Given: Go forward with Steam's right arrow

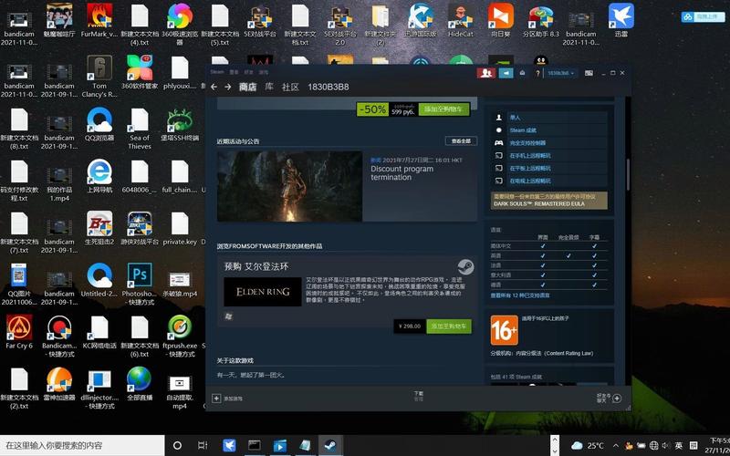Looking at the screenshot, I should [x=227, y=87].
